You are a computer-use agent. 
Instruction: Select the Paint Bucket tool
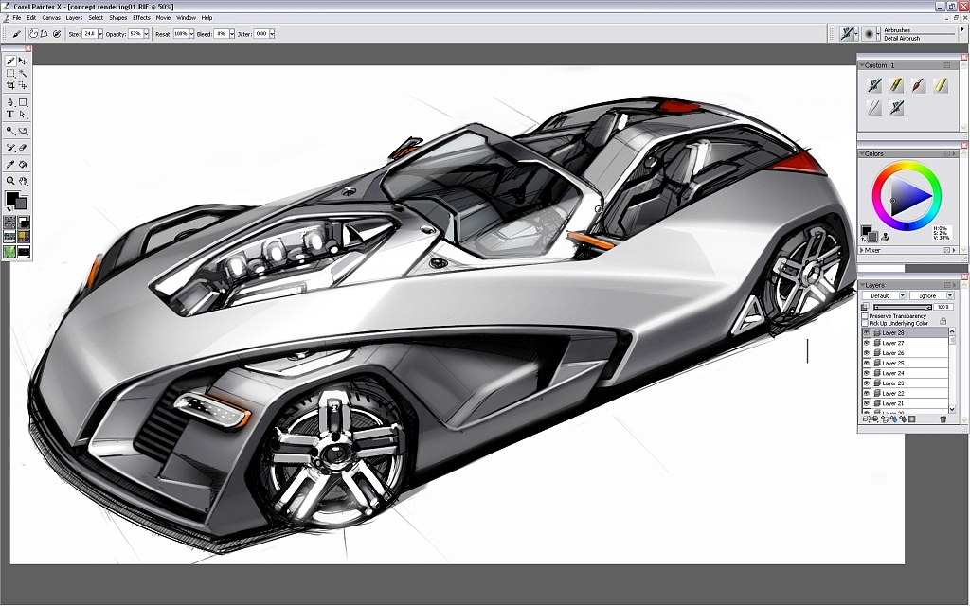click(23, 164)
